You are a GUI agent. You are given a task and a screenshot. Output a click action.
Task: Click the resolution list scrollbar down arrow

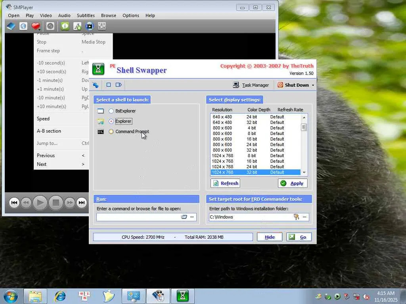coord(304,173)
